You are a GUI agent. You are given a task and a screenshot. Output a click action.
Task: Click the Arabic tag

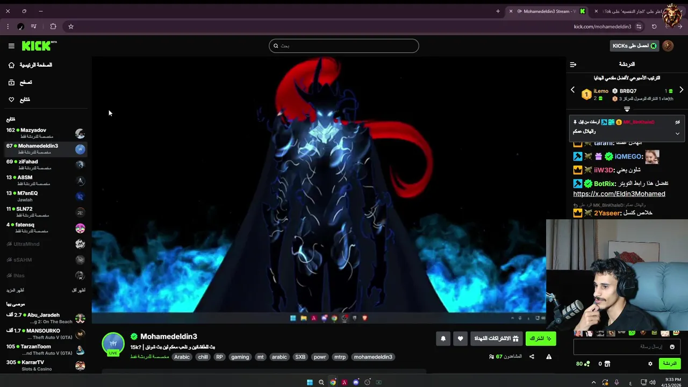pyautogui.click(x=182, y=357)
